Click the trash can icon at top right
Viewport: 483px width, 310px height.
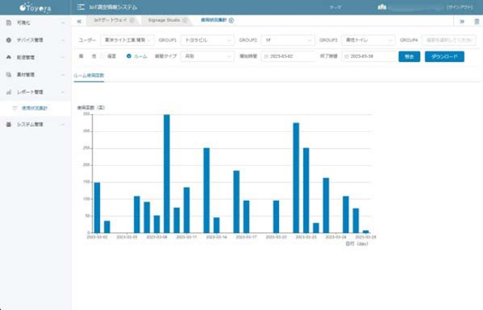[476, 21]
